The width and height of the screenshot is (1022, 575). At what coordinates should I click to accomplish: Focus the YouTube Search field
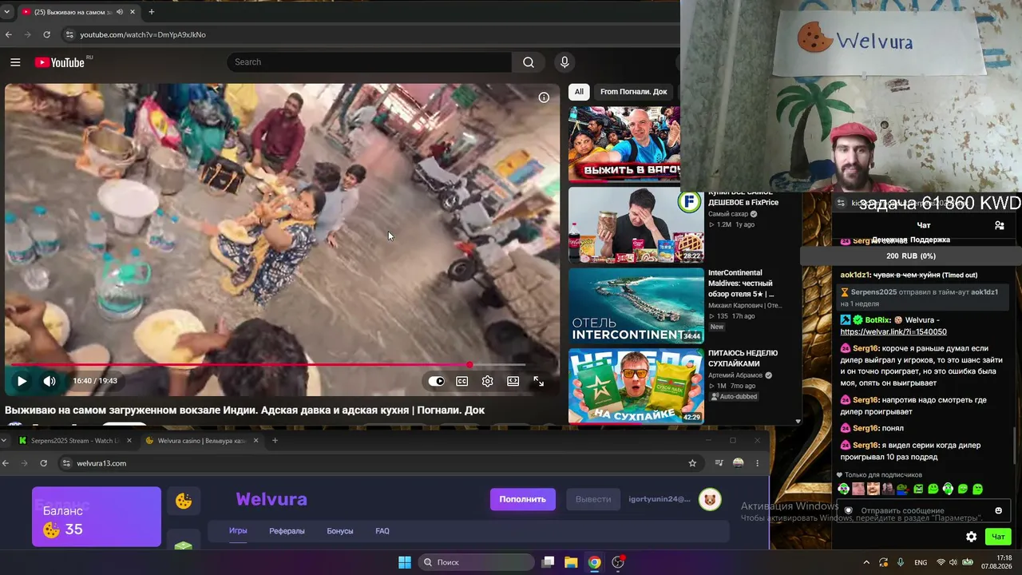click(x=370, y=62)
